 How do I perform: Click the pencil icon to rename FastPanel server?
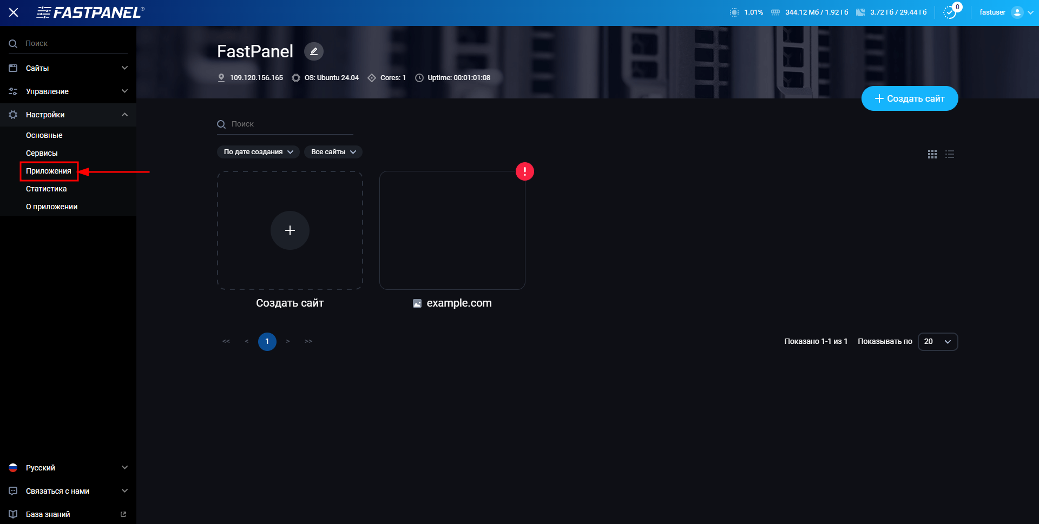click(x=314, y=51)
